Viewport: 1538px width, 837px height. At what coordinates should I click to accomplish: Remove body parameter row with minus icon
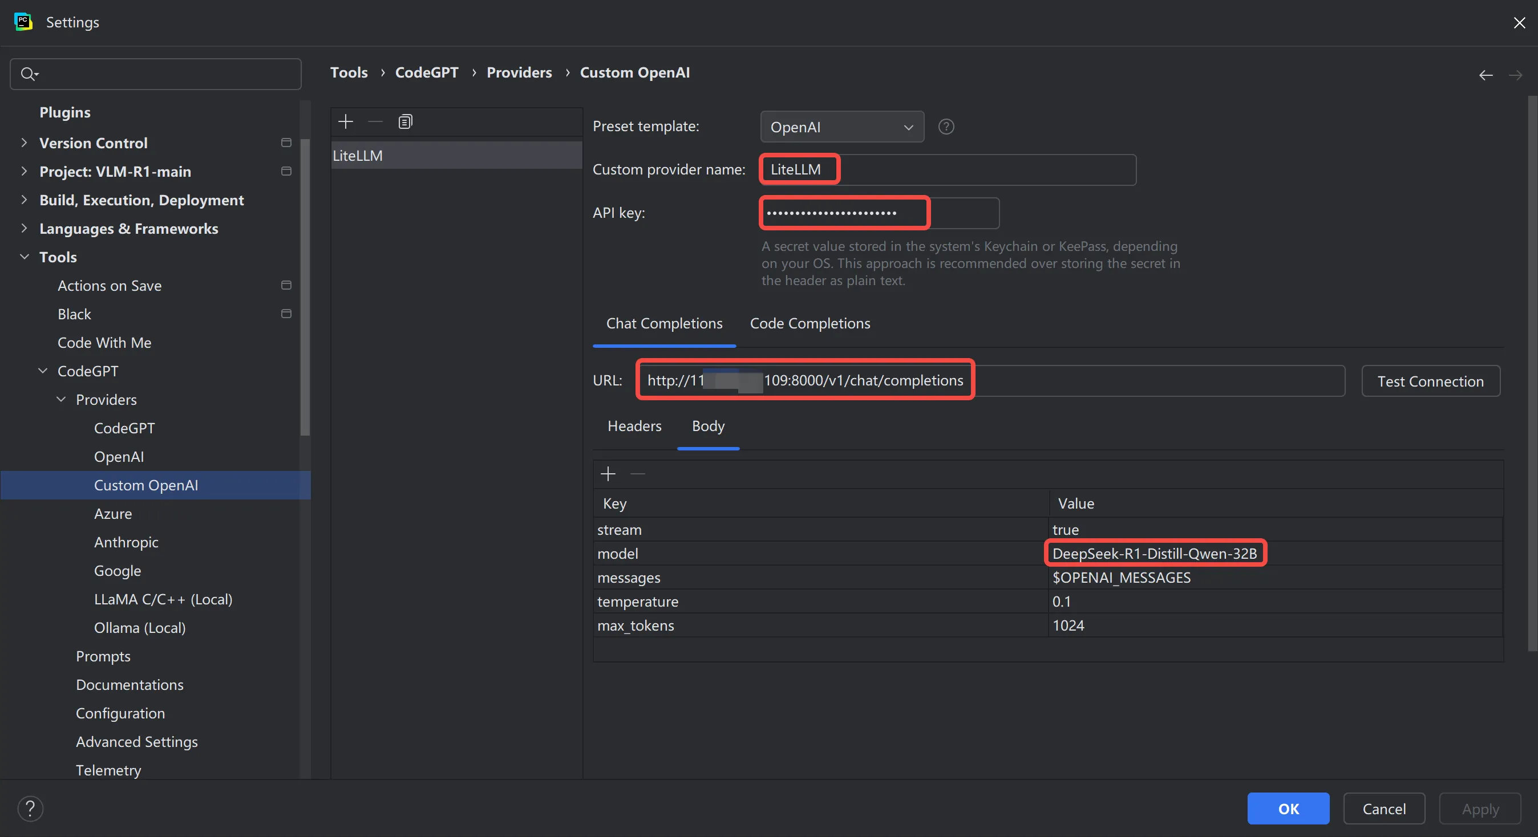(638, 474)
